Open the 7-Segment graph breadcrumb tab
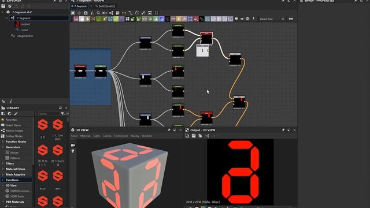This screenshot has width=370, height=208. click(79, 6)
